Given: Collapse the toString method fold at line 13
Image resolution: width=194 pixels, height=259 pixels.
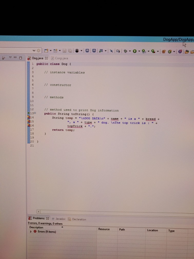Looking at the screenshot, I should tap(35, 113).
